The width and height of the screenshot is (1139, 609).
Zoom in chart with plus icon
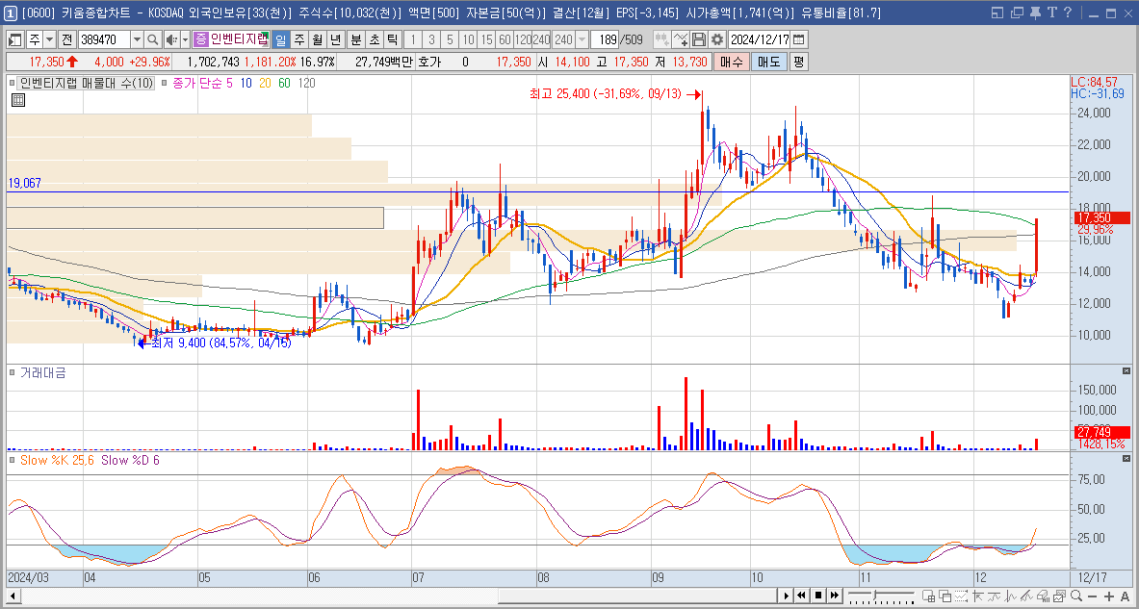[1108, 596]
